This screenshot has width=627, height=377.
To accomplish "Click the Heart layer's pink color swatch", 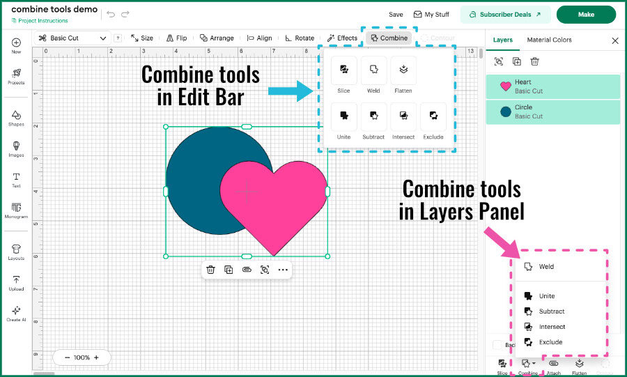I will [506, 86].
